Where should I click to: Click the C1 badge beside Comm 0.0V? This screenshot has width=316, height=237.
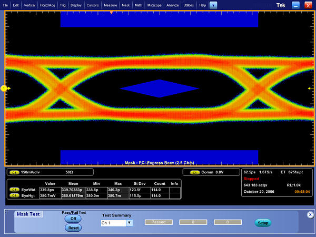click(x=194, y=172)
